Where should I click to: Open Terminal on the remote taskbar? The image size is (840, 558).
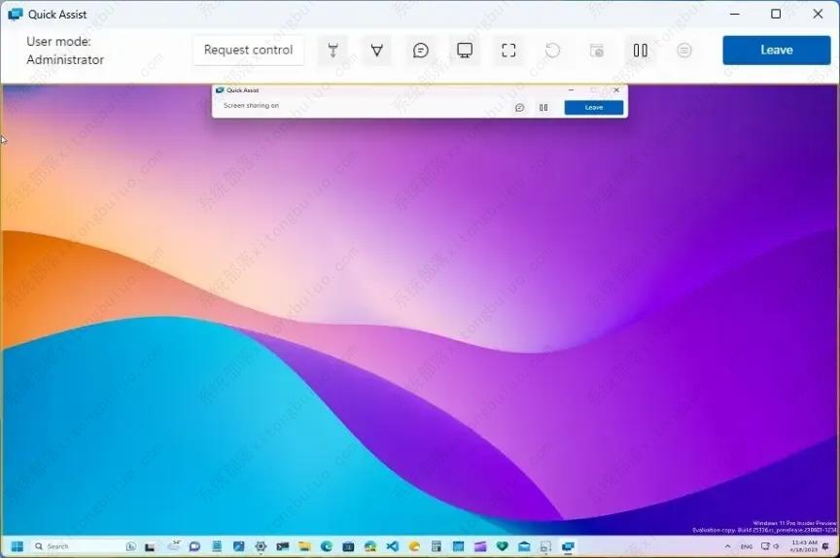(283, 546)
